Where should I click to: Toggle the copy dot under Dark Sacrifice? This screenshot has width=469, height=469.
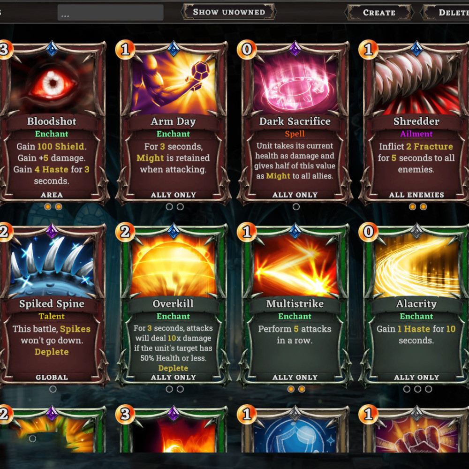coord(296,206)
